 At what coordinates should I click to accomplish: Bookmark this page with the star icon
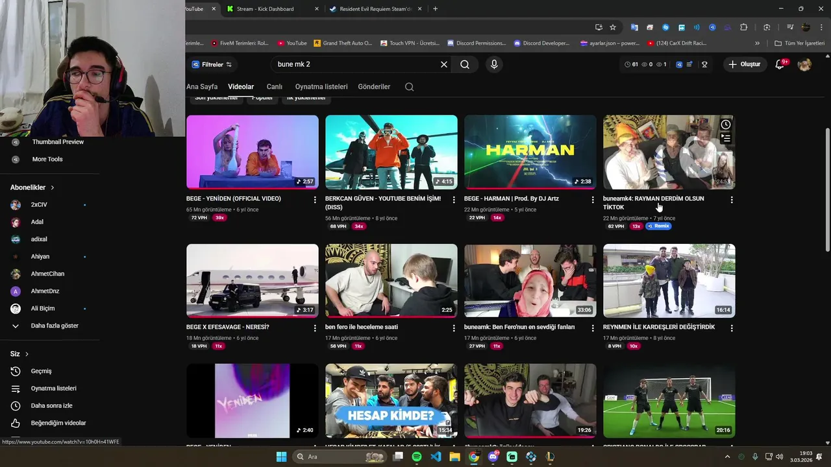[613, 27]
